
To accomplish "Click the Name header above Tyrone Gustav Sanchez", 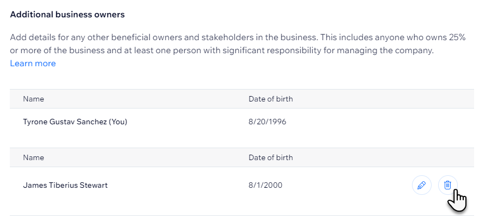I will [x=33, y=99].
